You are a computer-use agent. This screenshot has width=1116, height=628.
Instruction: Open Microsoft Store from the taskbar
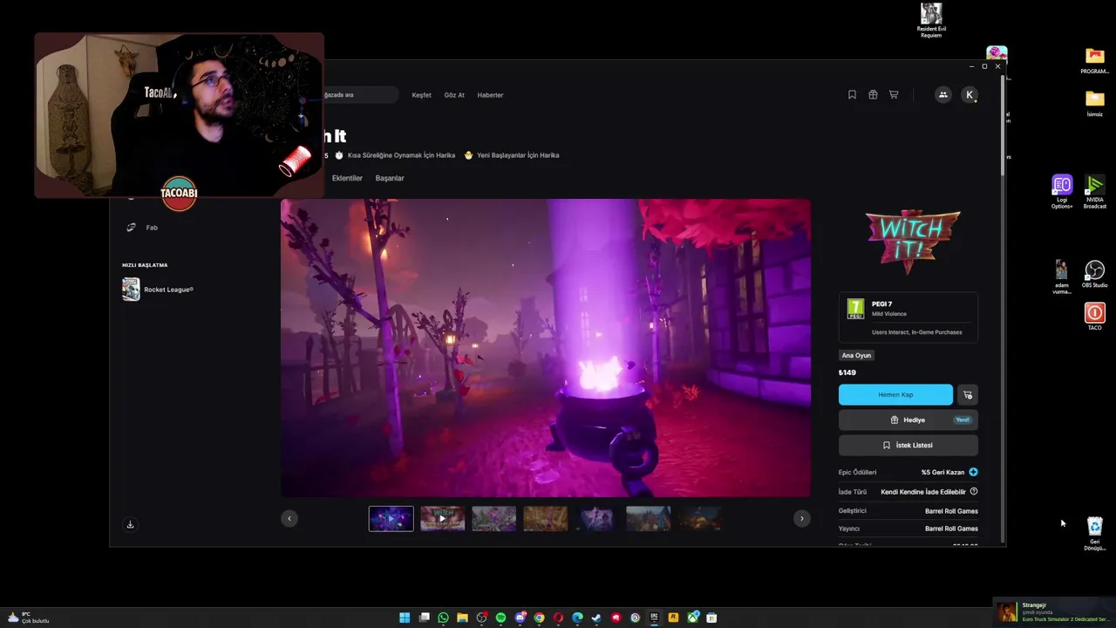pyautogui.click(x=711, y=618)
